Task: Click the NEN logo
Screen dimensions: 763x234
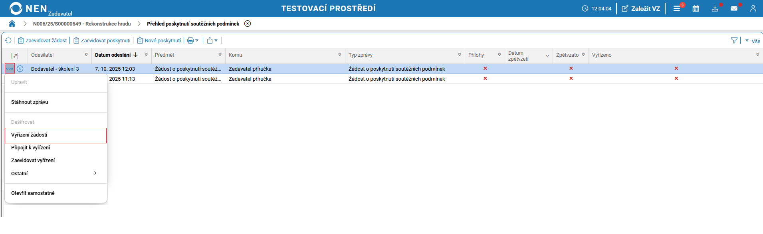Action: click(x=29, y=8)
